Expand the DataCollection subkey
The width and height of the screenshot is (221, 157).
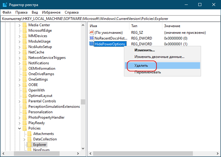point(24,139)
